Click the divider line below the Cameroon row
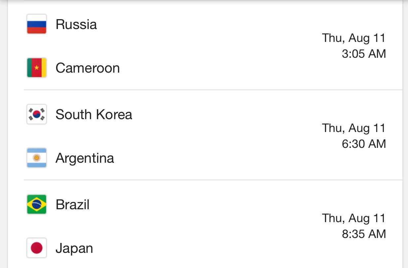 tap(213, 90)
